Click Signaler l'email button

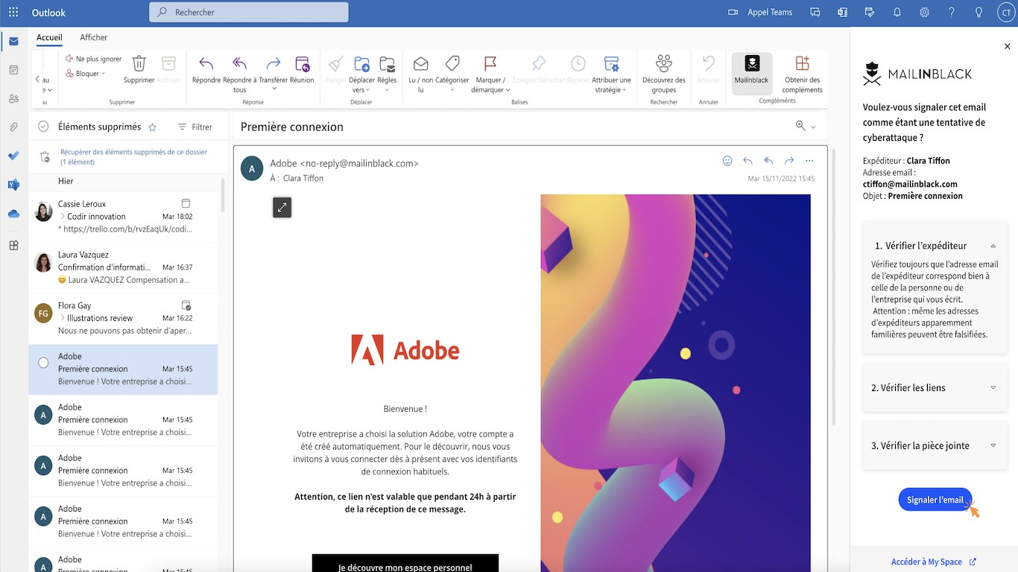[935, 500]
